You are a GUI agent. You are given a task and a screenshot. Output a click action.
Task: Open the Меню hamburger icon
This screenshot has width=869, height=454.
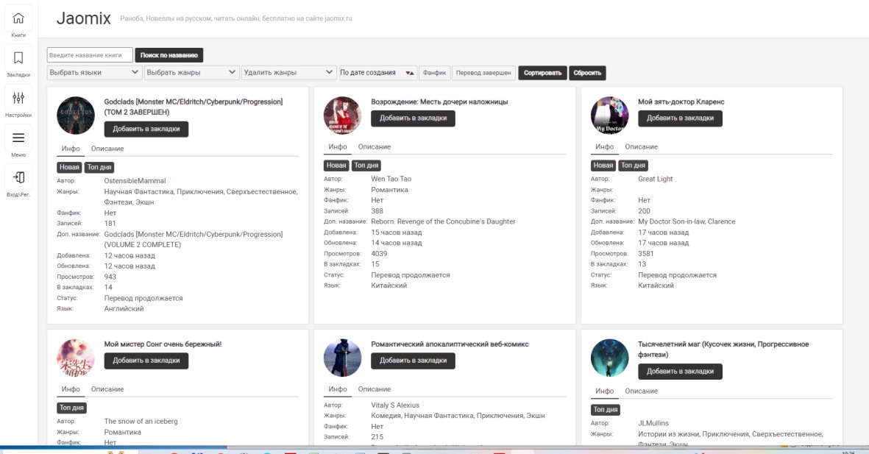tap(18, 138)
